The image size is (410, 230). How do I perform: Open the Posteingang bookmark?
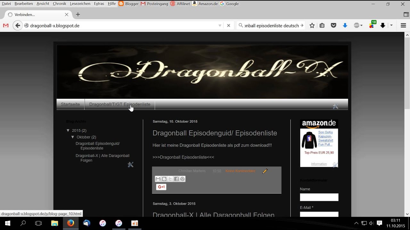pos(154,4)
